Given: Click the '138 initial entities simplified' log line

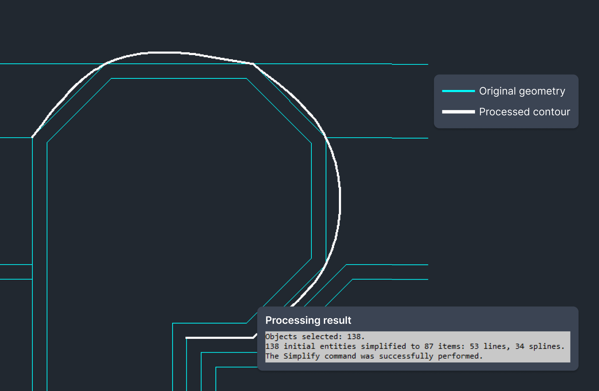Looking at the screenshot, I should pyautogui.click(x=415, y=346).
